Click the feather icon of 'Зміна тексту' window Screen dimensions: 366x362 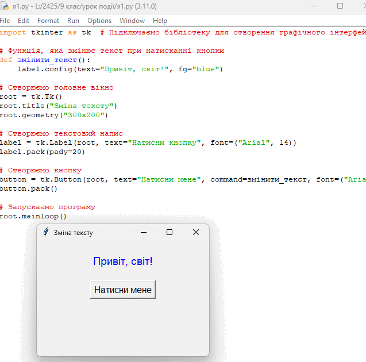[x=46, y=232]
